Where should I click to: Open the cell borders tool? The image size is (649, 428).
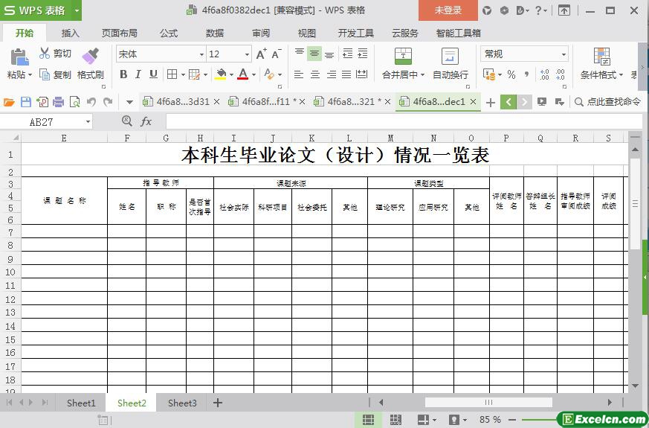(x=172, y=74)
